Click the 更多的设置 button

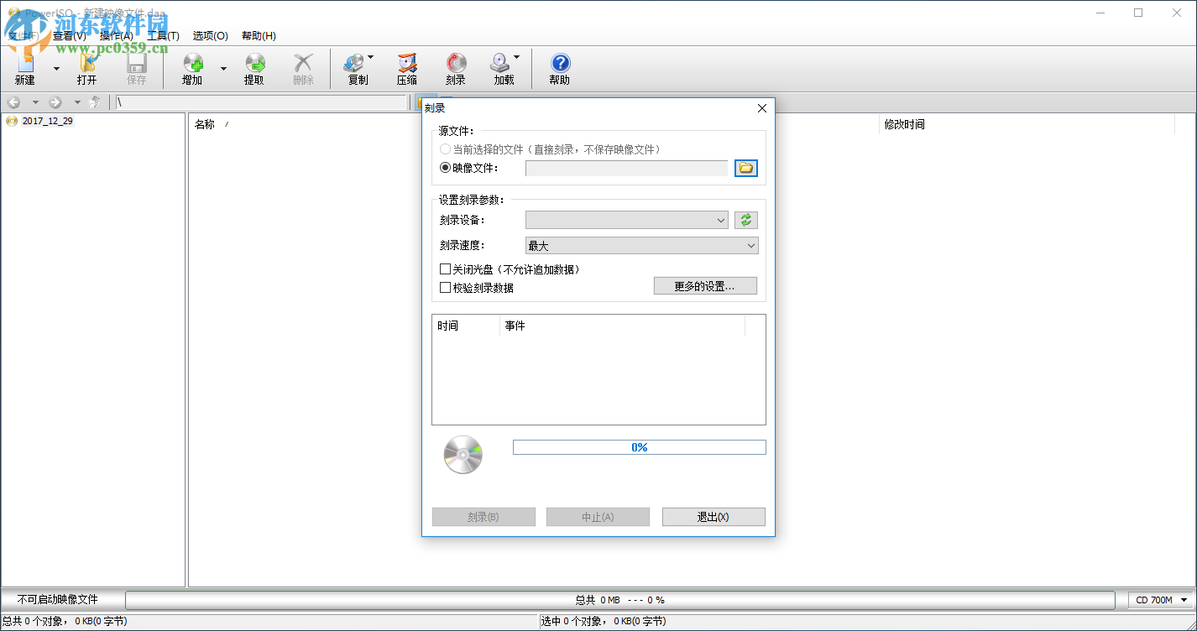[704, 285]
